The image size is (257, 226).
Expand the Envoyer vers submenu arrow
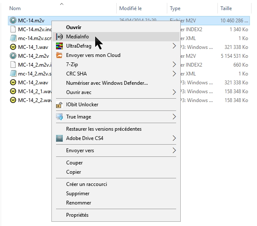[x=174, y=151]
